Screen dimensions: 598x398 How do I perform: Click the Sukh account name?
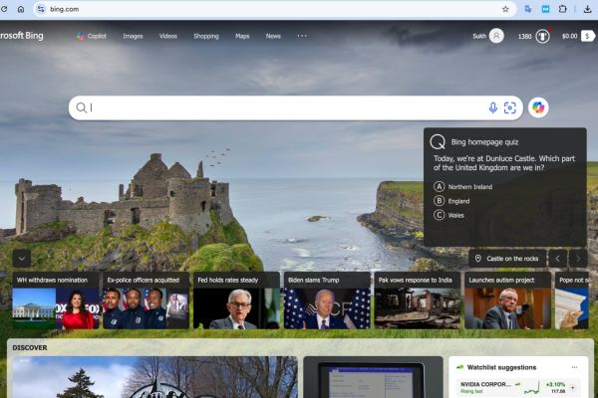point(479,36)
